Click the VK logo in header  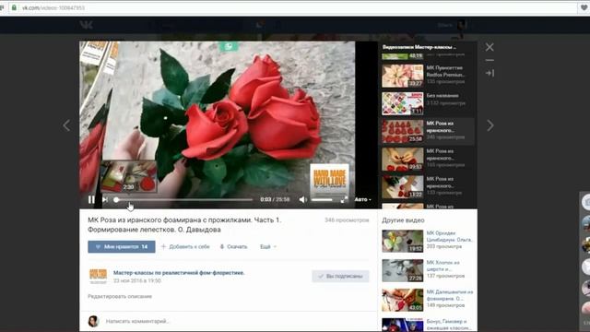(86, 25)
